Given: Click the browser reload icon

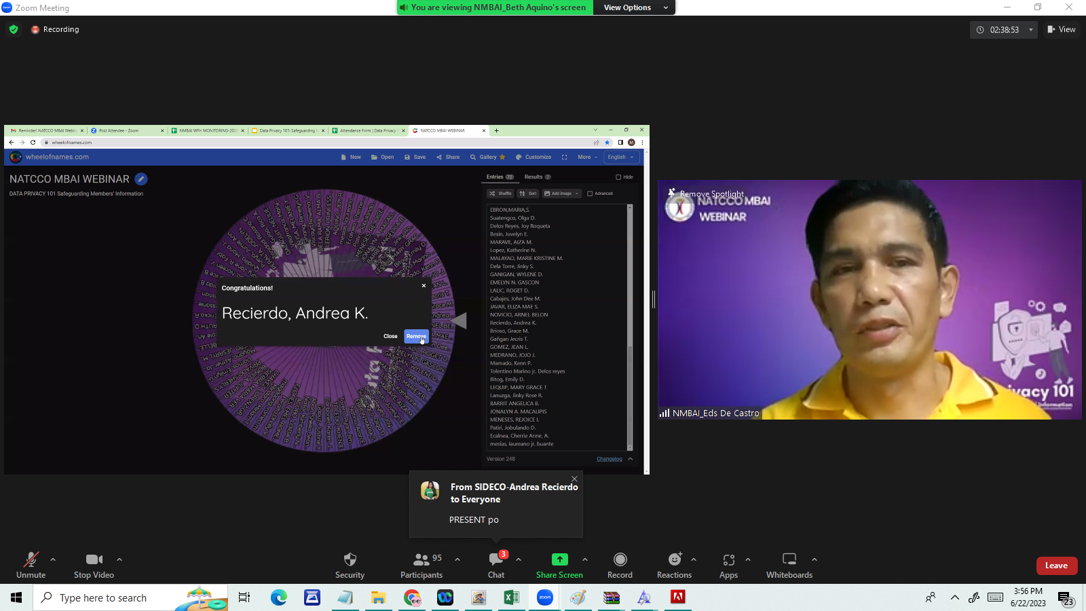Looking at the screenshot, I should click(x=33, y=143).
